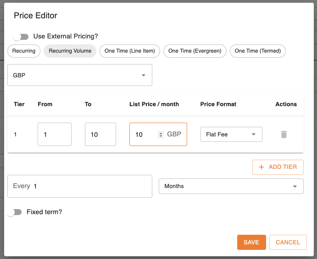This screenshot has width=317, height=259.
Task: Select the Recurring pricing type
Action: [x=24, y=51]
